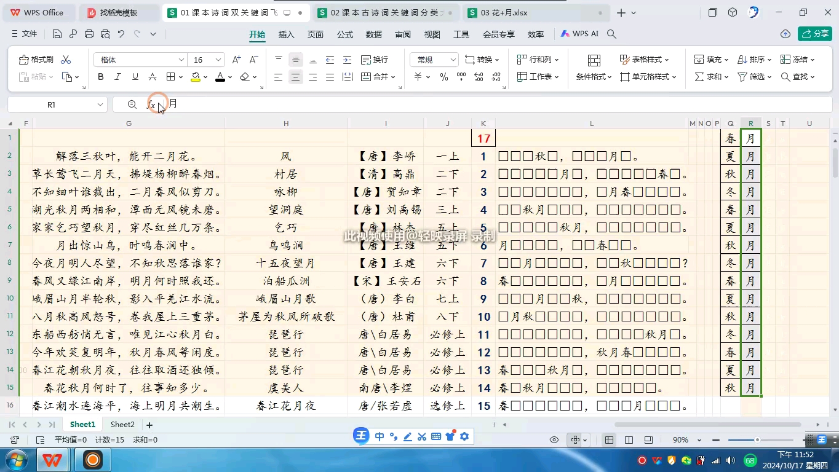Click the print icon in quick access bar
This screenshot has width=839, height=472.
click(x=89, y=34)
